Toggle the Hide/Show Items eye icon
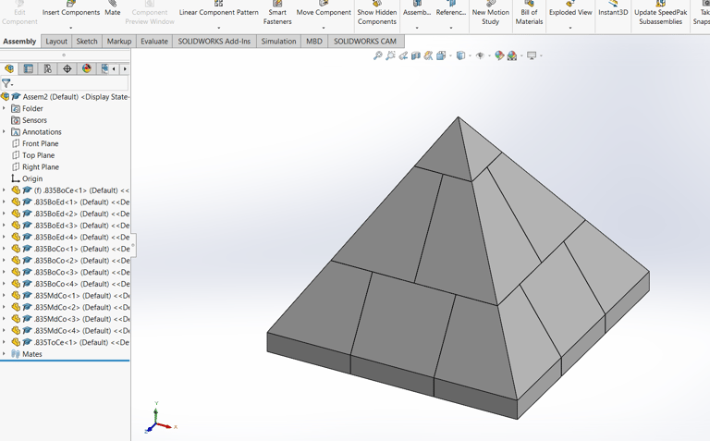This screenshot has width=710, height=441. (x=480, y=55)
